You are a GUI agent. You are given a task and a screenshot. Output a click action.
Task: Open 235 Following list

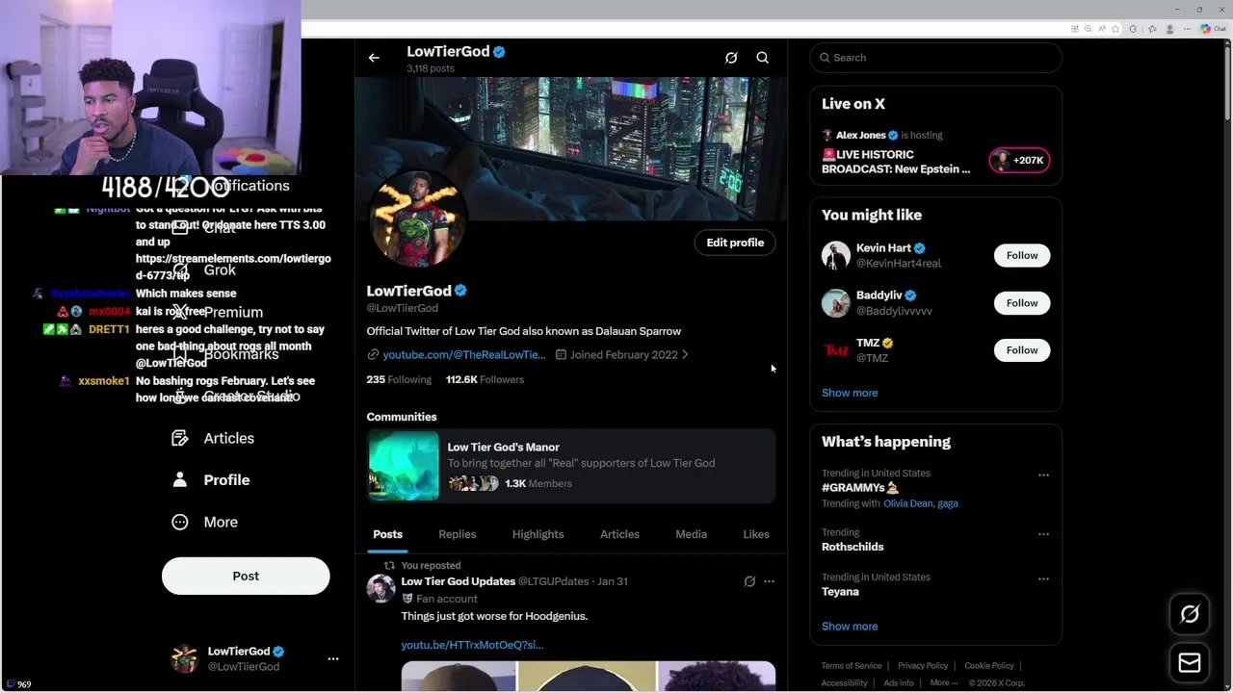[x=399, y=379]
